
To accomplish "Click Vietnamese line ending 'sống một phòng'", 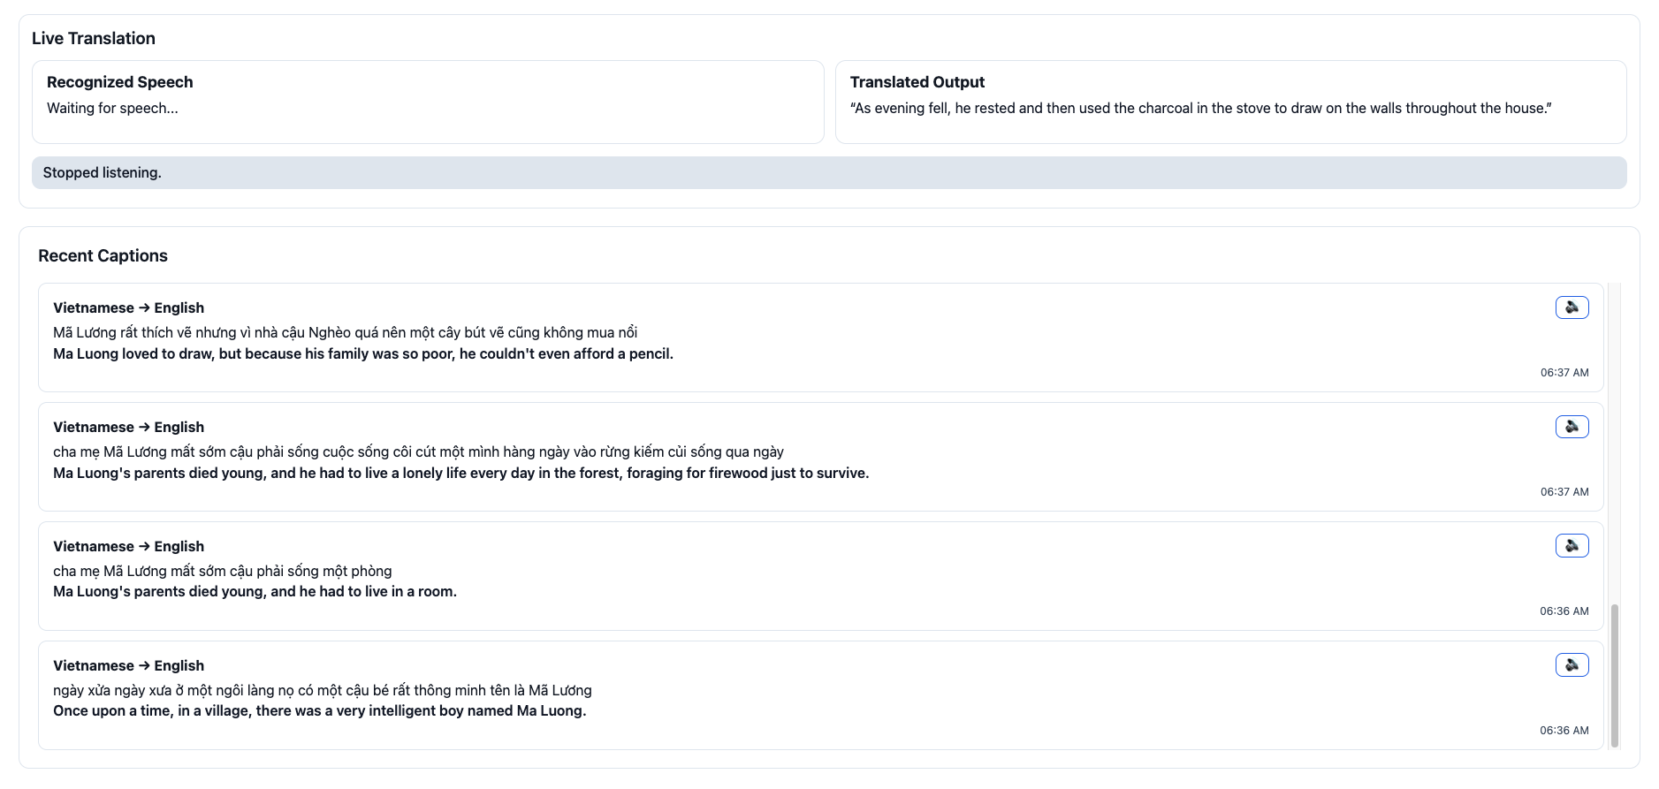I will pos(222,572).
